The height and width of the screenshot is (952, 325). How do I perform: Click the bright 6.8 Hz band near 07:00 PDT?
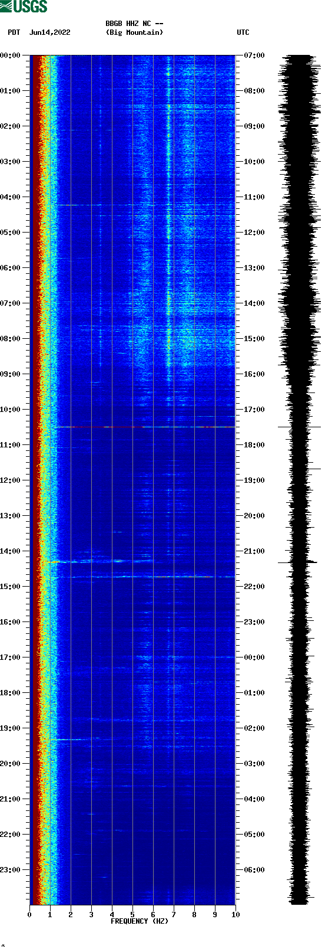click(x=169, y=300)
